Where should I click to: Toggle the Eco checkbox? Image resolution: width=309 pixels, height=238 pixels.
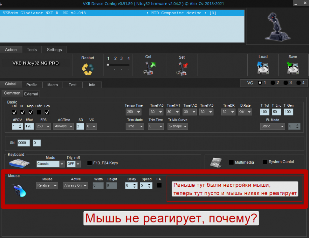(47, 112)
